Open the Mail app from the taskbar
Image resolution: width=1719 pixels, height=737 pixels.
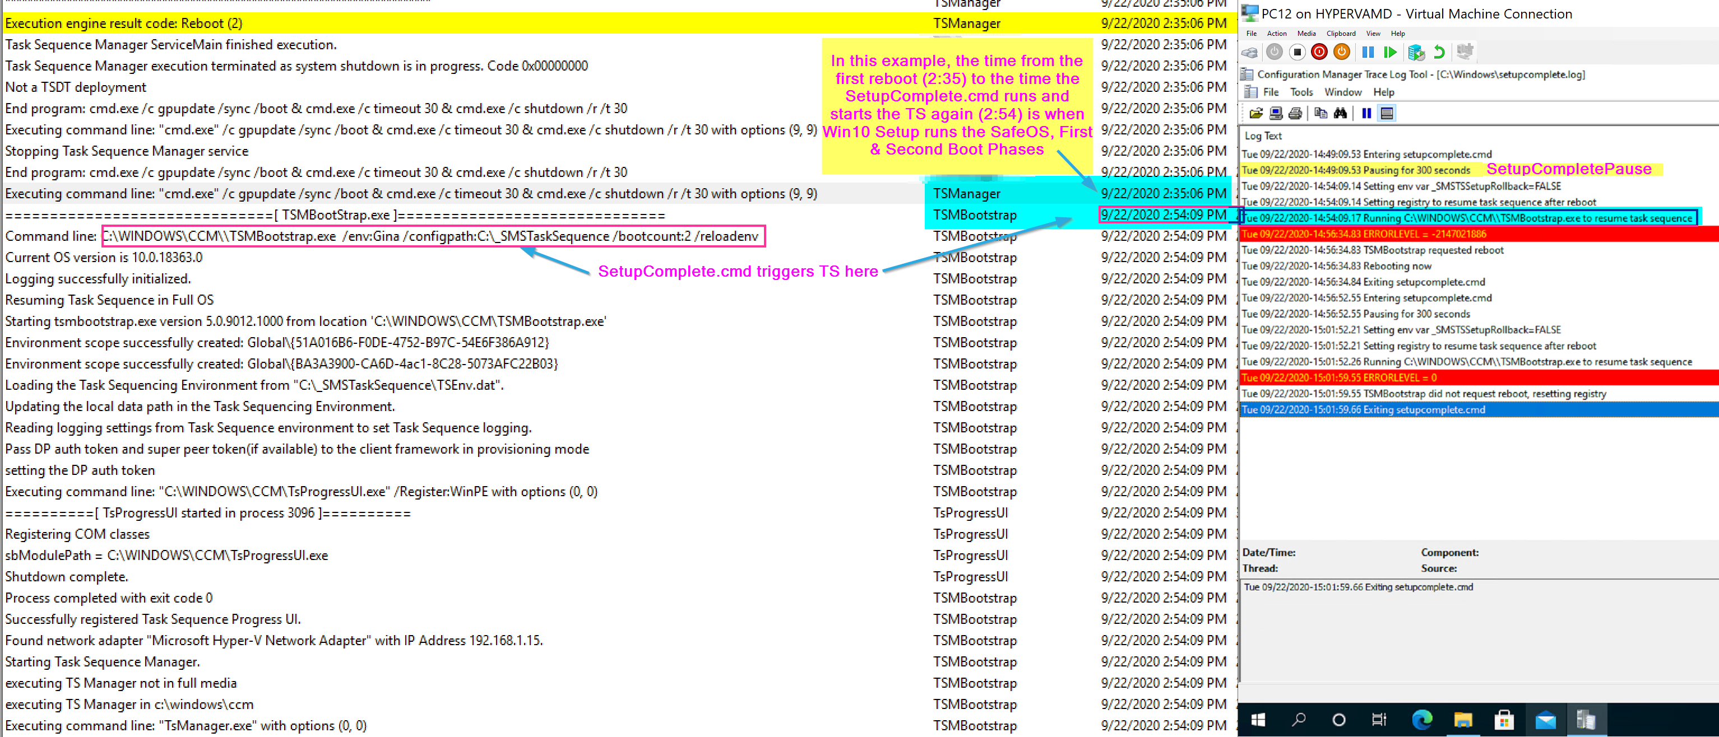point(1545,720)
